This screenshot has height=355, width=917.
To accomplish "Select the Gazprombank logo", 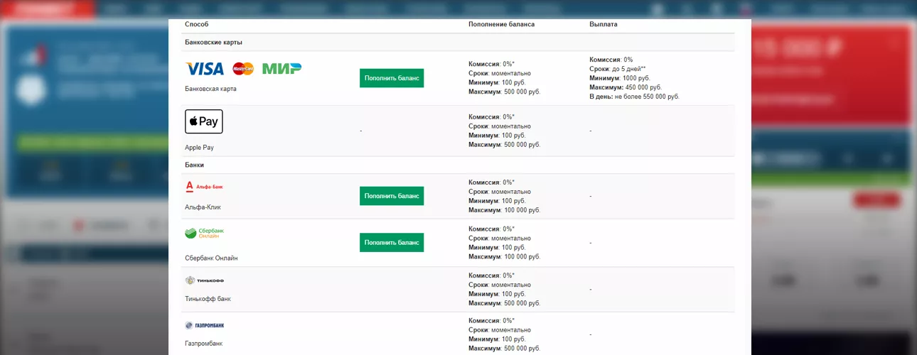I will [x=204, y=325].
